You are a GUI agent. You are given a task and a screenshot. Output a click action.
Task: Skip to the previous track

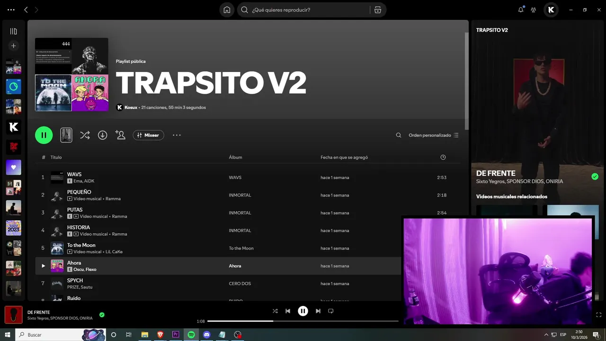point(288,311)
